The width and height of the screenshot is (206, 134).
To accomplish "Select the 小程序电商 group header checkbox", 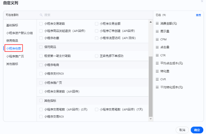I will (41, 65).
